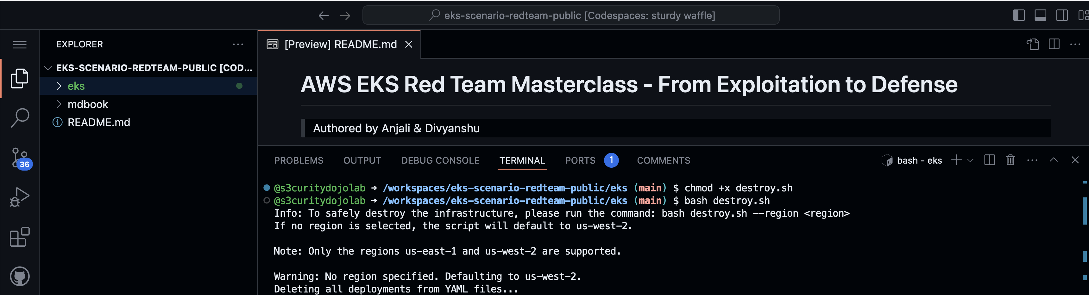Switch to the PORTS tab

[x=580, y=160]
